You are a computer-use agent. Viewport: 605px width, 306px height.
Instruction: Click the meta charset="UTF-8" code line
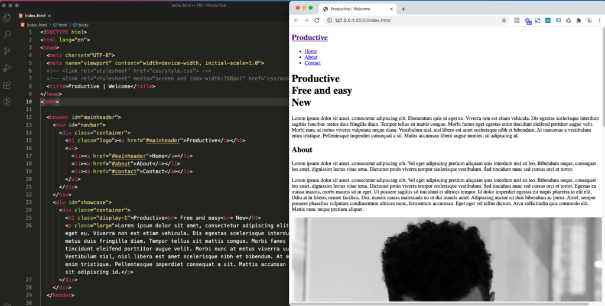pos(80,55)
